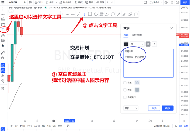Take a chart snapshot with camera icon
This screenshot has height=131, width=190.
tap(178, 2)
